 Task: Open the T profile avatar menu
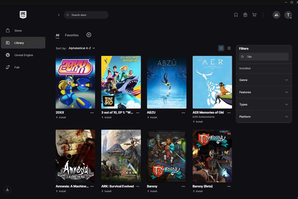tap(288, 15)
